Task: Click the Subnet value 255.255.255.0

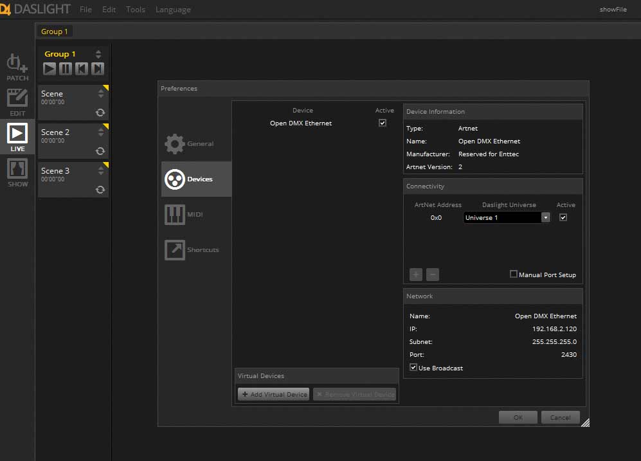Action: pyautogui.click(x=554, y=341)
